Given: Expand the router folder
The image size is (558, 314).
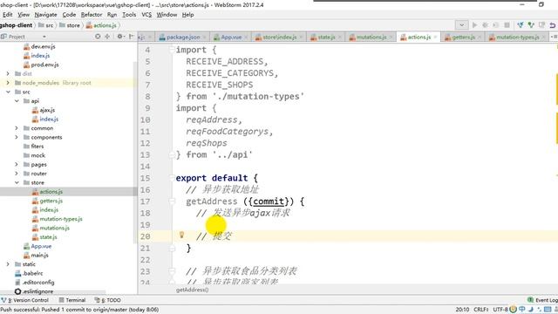Looking at the screenshot, I should (17, 174).
